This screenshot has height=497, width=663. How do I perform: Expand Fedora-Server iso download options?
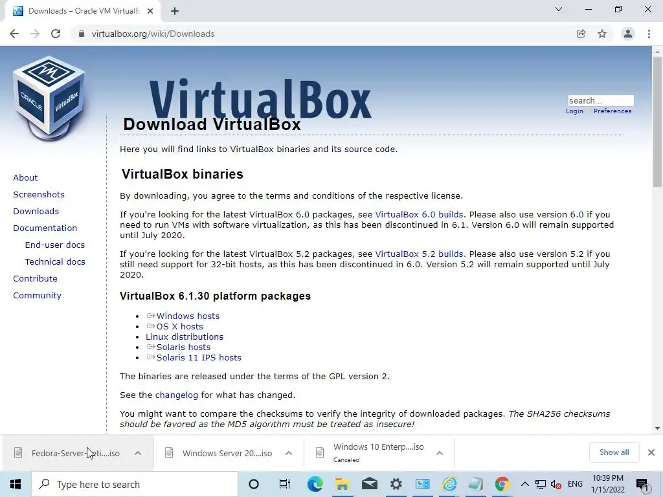[x=138, y=453]
